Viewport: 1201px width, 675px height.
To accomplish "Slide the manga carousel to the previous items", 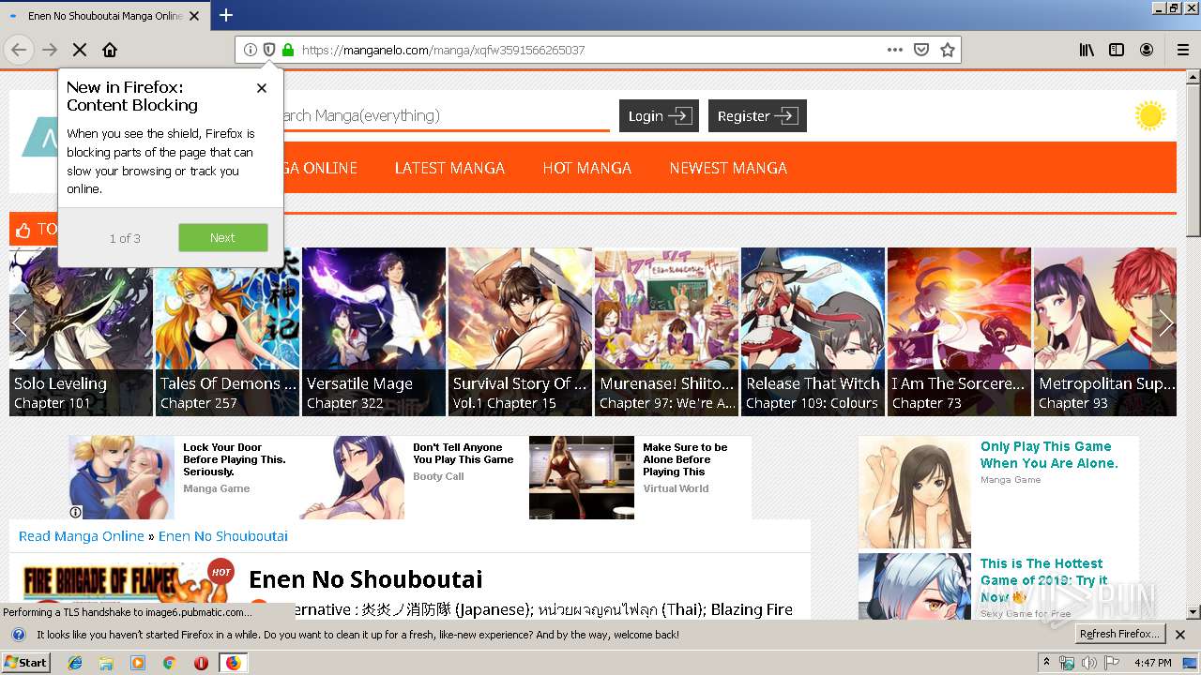I will click(x=21, y=323).
